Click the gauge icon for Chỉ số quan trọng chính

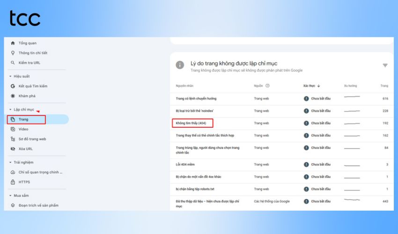pos(13,172)
